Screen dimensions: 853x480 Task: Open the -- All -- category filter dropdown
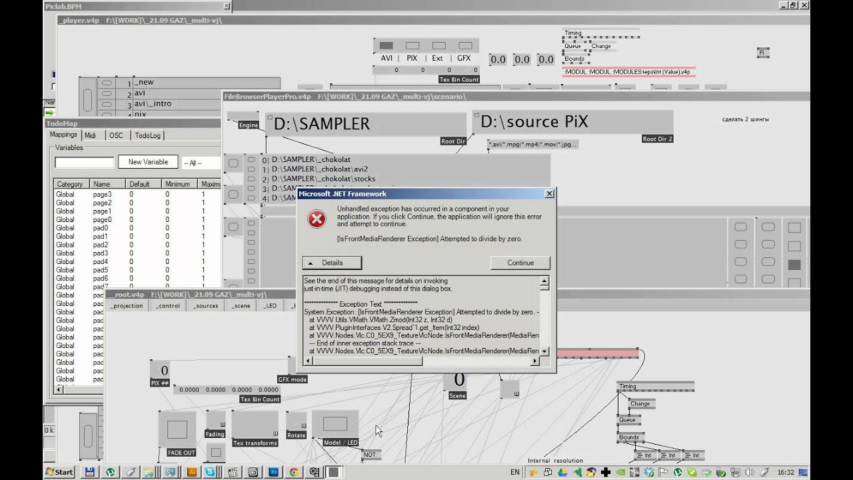[201, 163]
